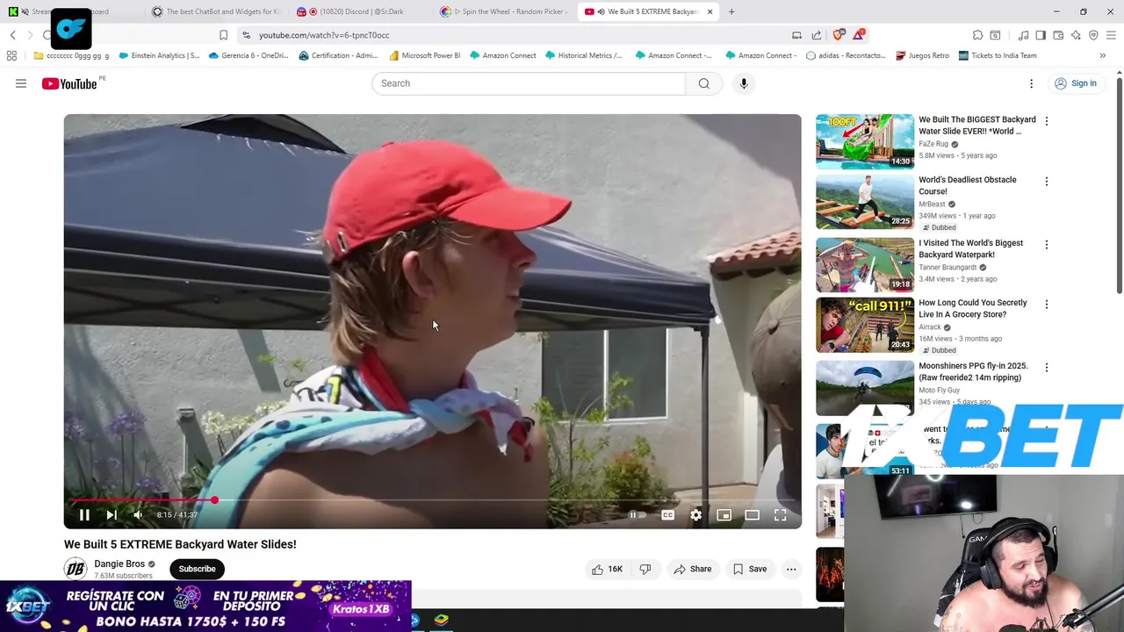
Task: Open options for Moonshiners PPG video
Action: 1046,368
